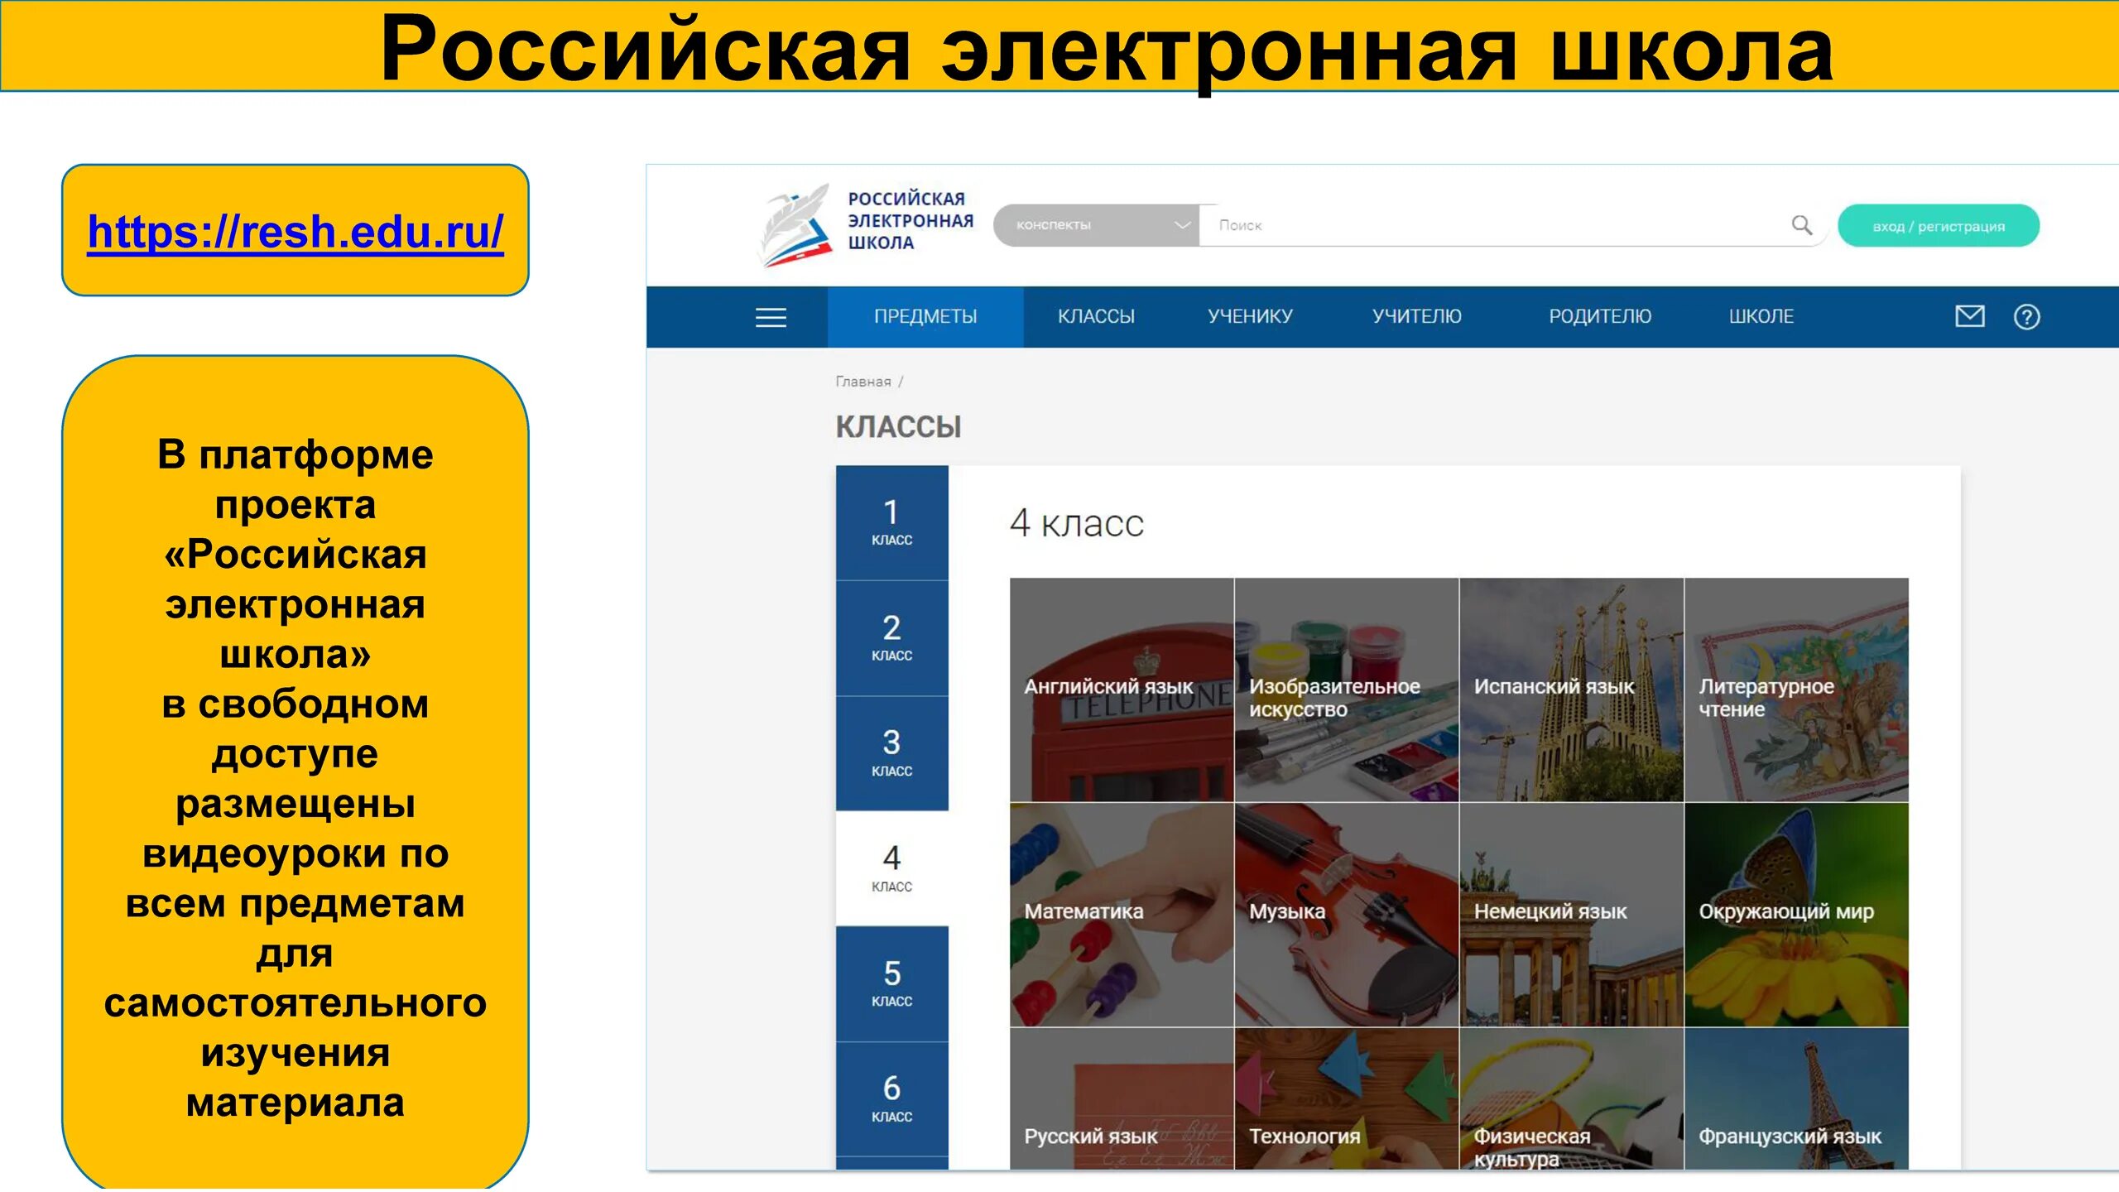Open the Литературное чтение subject tile
Screen dimensions: 2119x1192
click(x=1797, y=690)
